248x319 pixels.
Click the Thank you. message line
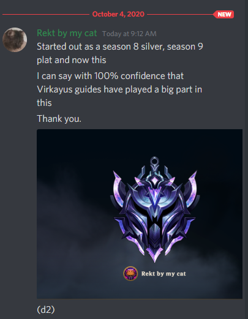click(x=59, y=119)
